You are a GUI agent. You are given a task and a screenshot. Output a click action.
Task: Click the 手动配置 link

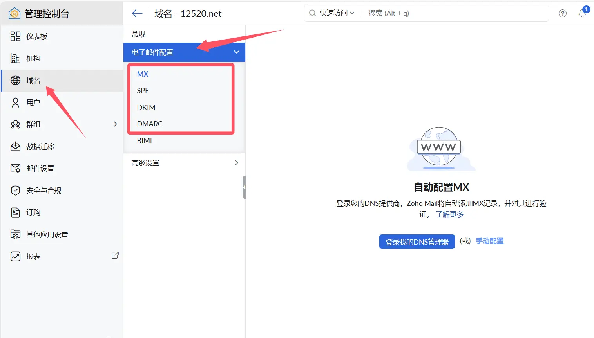489,241
